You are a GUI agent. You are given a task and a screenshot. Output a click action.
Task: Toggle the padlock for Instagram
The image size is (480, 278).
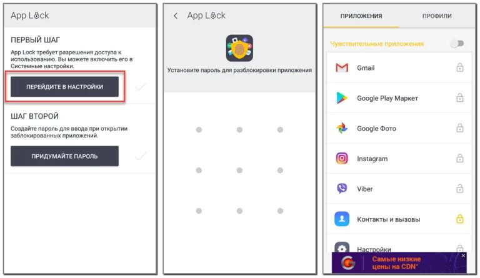point(459,159)
